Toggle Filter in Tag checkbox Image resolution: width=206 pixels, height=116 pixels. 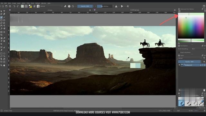[x=197, y=108]
